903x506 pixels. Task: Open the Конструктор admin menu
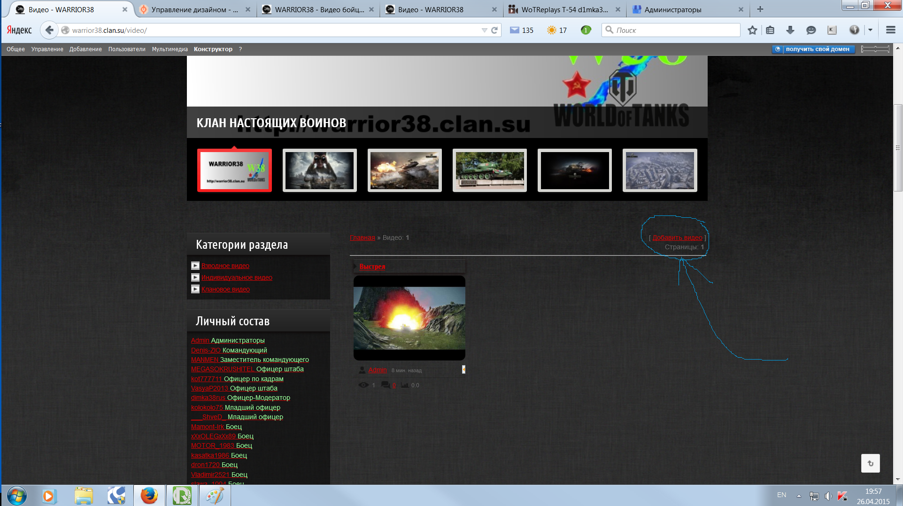[x=213, y=49]
